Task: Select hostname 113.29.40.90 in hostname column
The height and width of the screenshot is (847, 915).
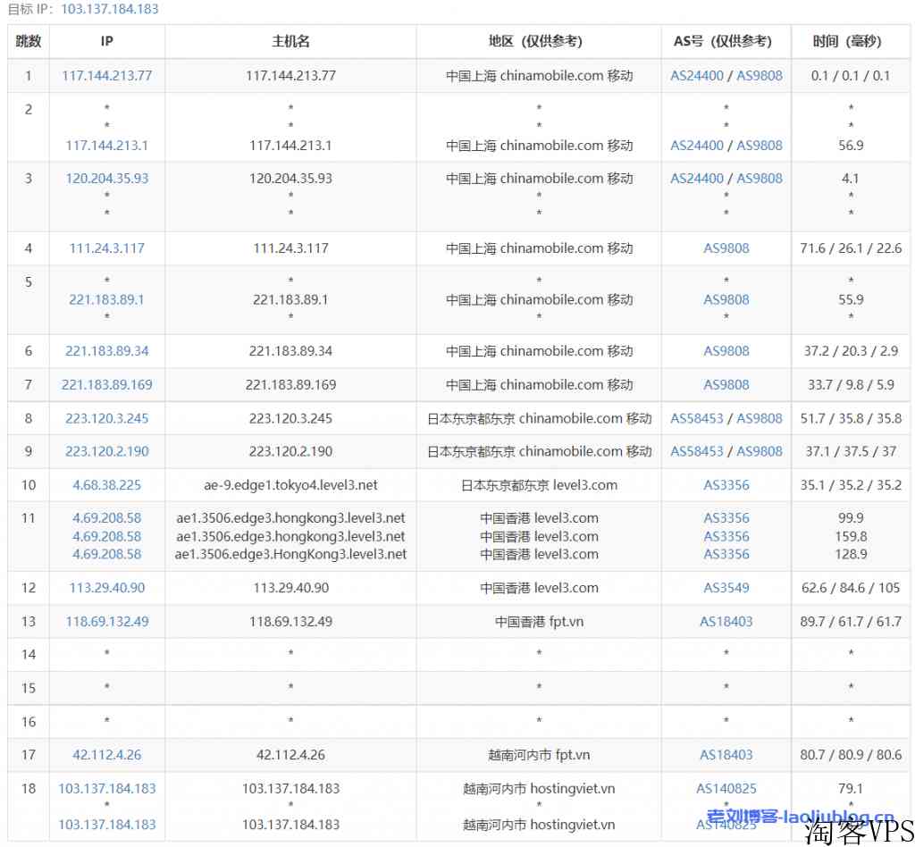Action: (x=290, y=587)
